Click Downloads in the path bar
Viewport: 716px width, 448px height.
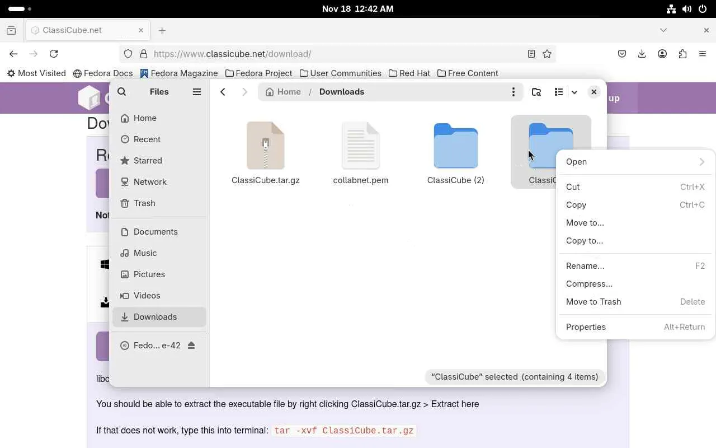click(342, 92)
